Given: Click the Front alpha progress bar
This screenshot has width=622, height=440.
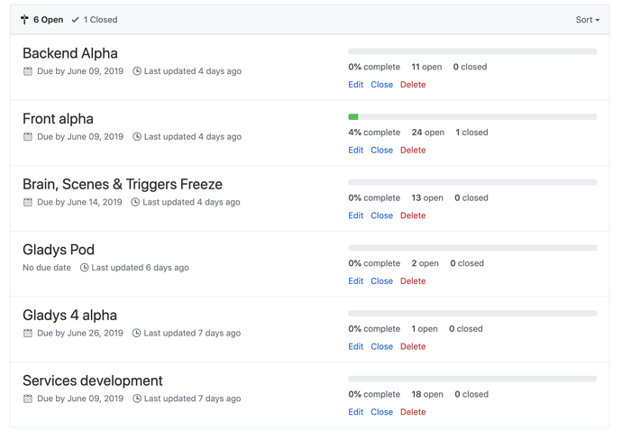Looking at the screenshot, I should click(472, 116).
